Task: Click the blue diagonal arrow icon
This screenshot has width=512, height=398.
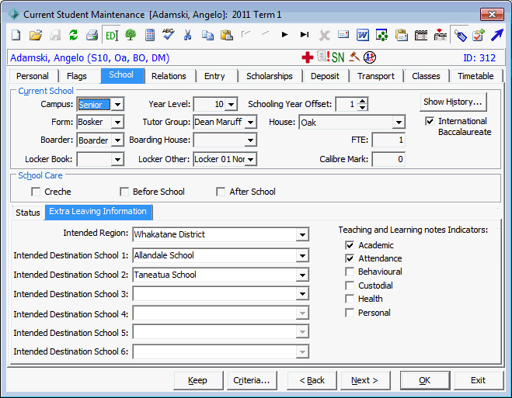Action: [x=497, y=35]
